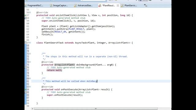
Task: Click the finish(); call on line 64
Action: pyautogui.click(x=47, y=35)
